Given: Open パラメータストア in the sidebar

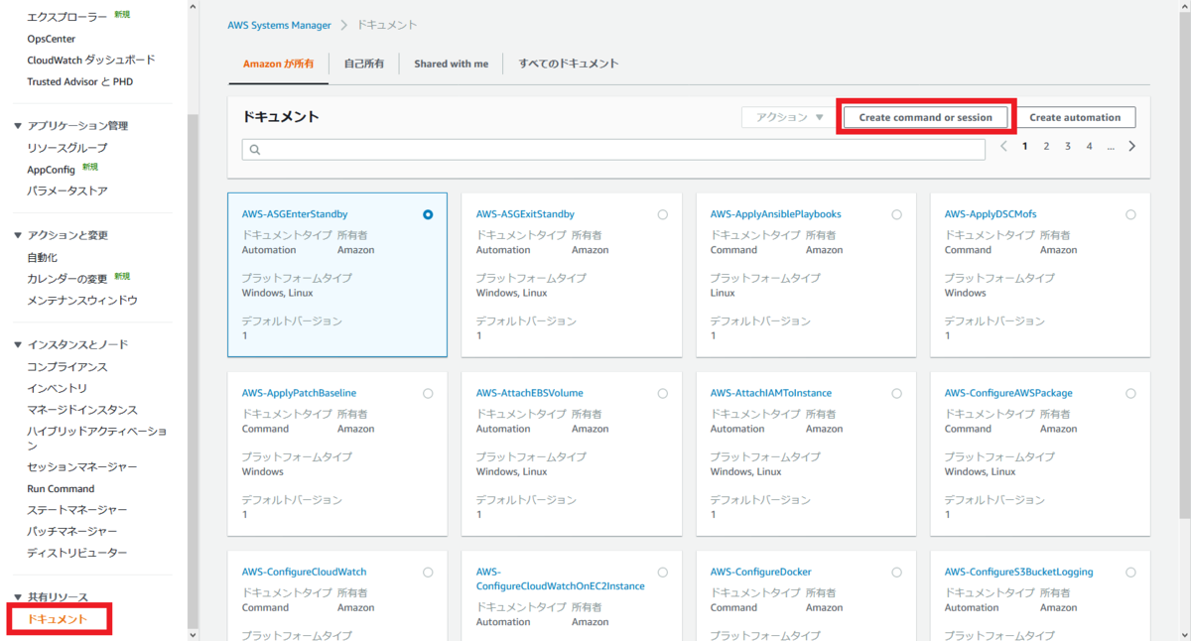Looking at the screenshot, I should click(x=66, y=191).
